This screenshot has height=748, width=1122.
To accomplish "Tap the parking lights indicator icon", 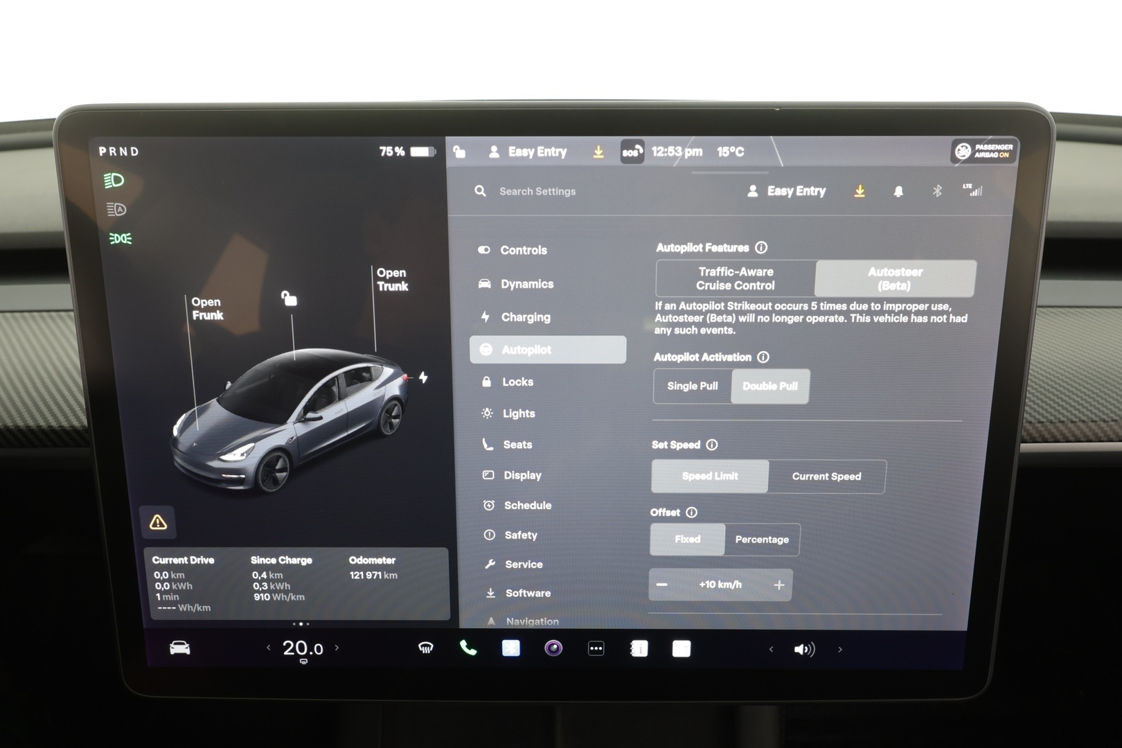I will tap(120, 238).
